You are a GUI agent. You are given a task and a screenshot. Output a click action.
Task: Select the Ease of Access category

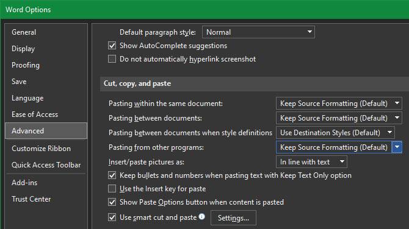[35, 114]
